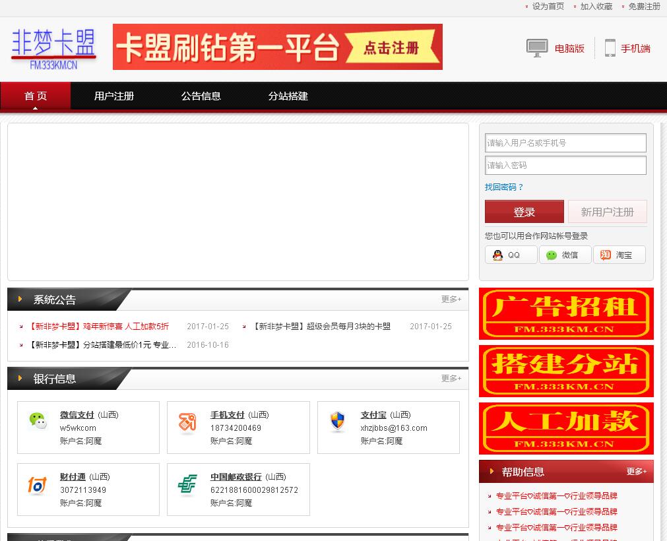Click the second 专业平台 help link
This screenshot has height=541, width=667.
tap(556, 512)
